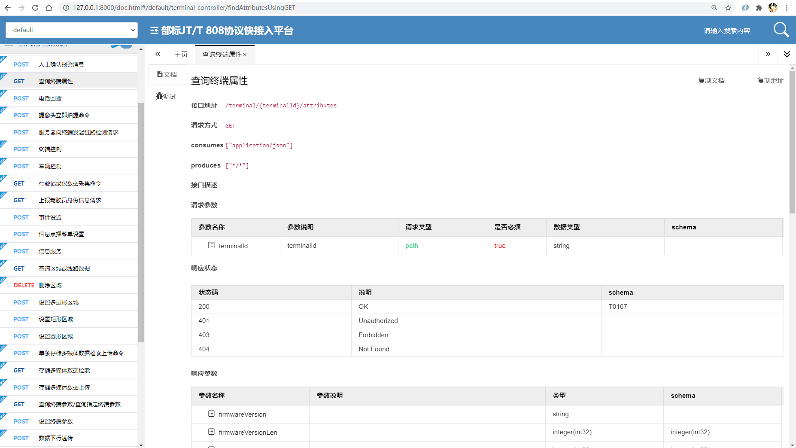Image resolution: width=796 pixels, height=448 pixels.
Task: Click the firmwareVersionLen row icon
Action: click(211, 432)
